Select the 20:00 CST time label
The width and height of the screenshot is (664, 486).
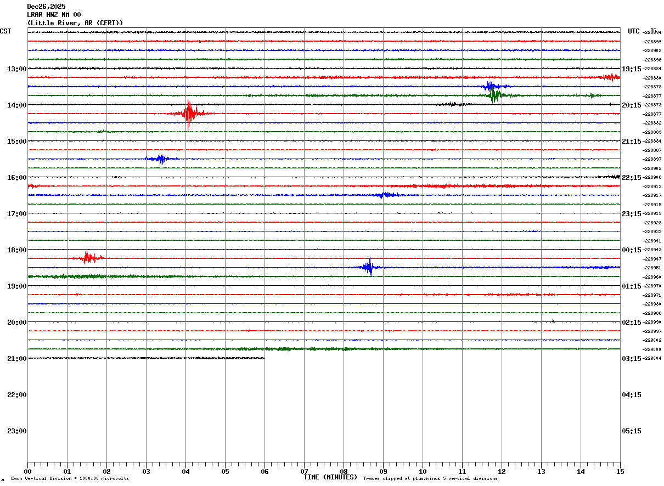click(16, 322)
